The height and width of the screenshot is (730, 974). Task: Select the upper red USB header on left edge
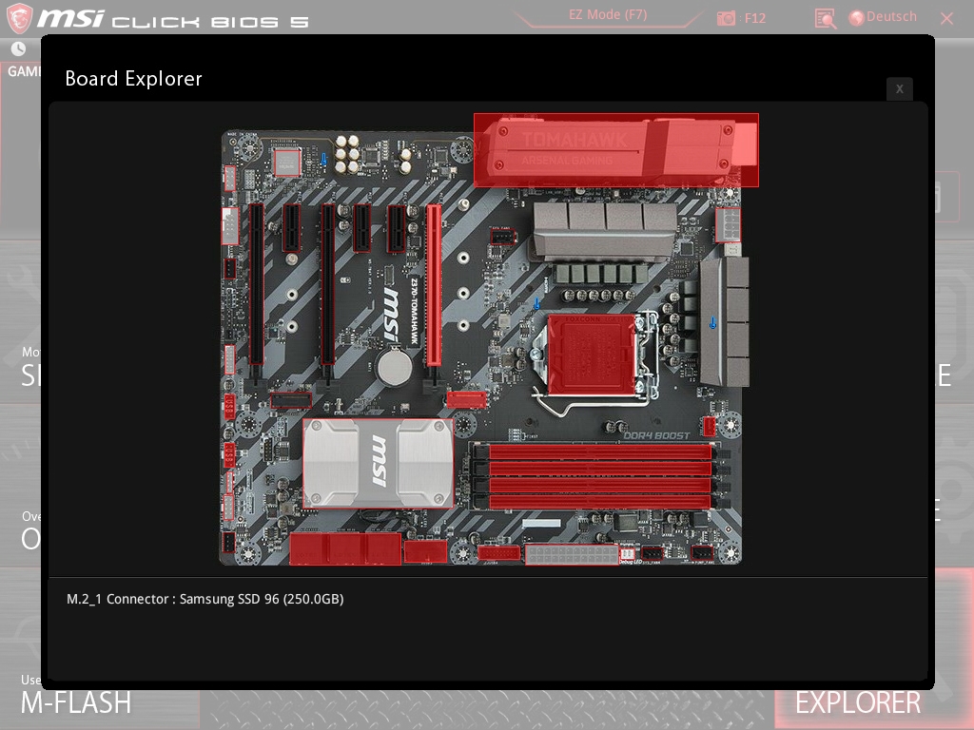(229, 407)
